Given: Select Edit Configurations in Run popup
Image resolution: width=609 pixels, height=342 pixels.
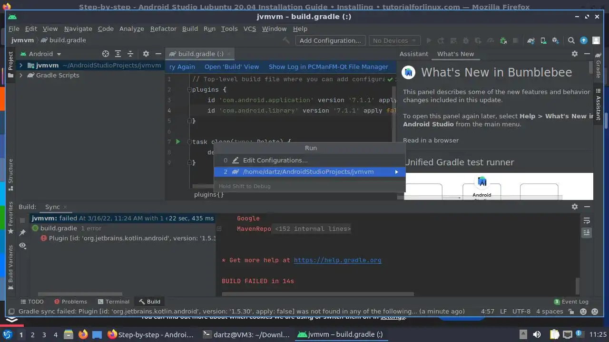Looking at the screenshot, I should [309, 160].
